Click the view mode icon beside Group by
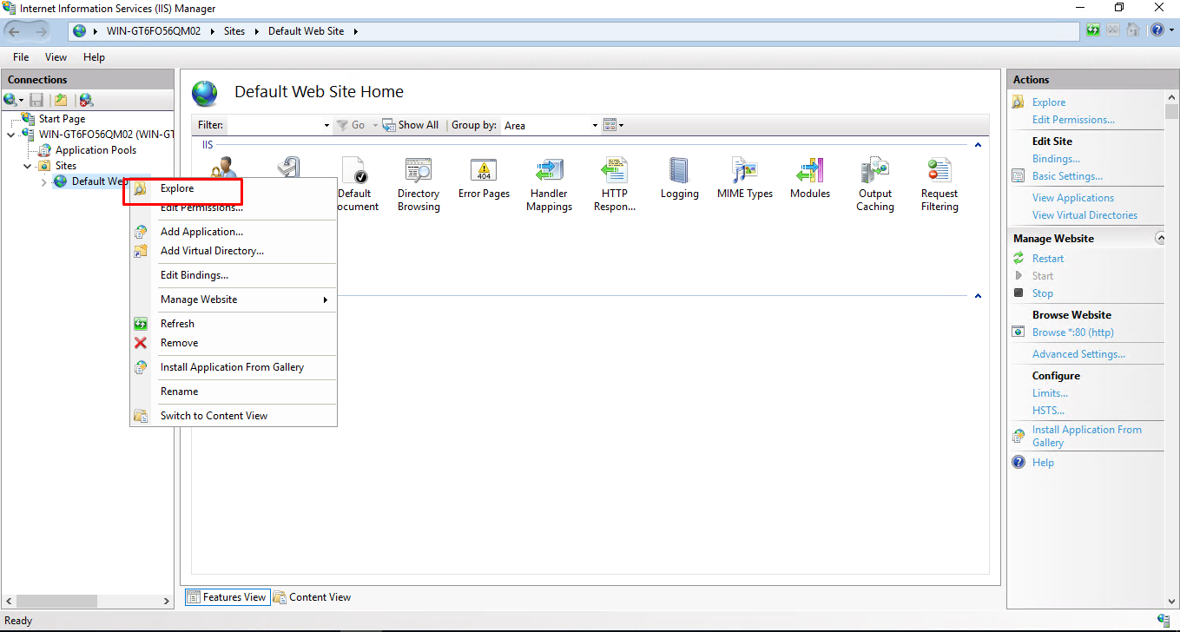1180x632 pixels. pos(610,125)
